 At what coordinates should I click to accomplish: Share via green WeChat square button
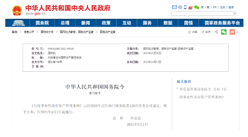click(x=224, y=32)
